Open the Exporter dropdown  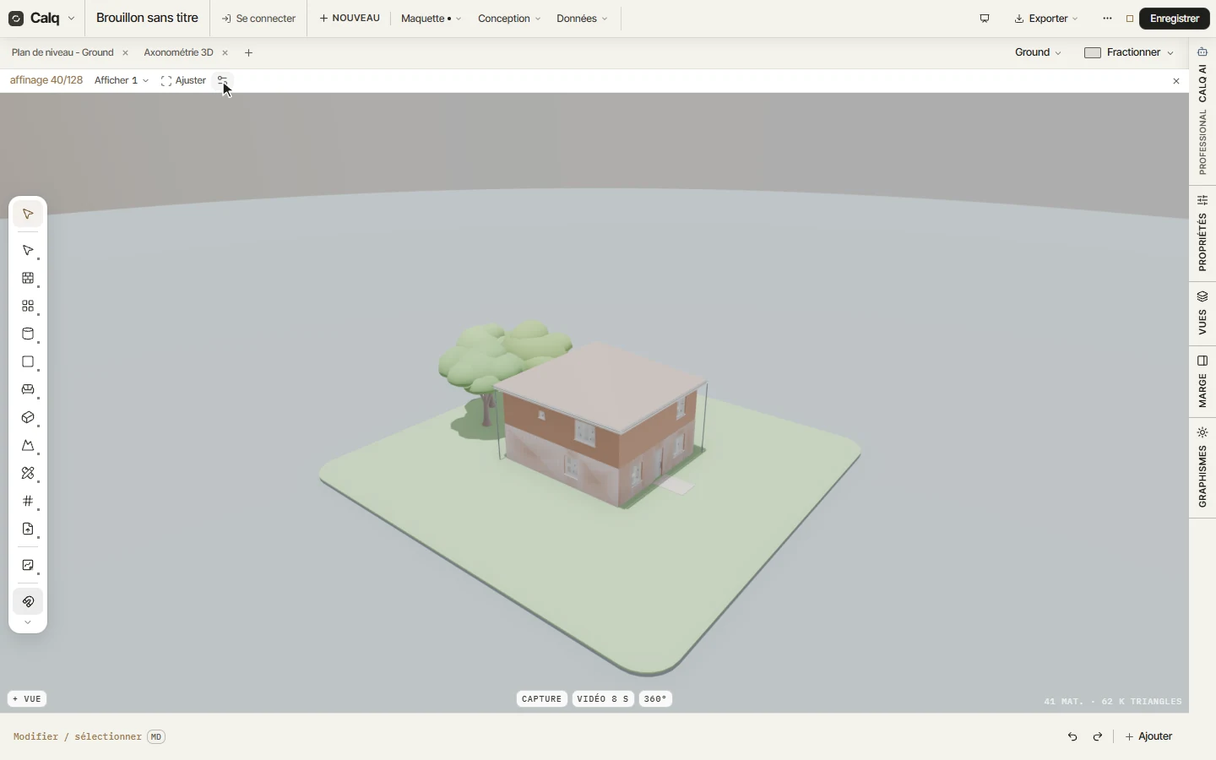[x=1046, y=19]
